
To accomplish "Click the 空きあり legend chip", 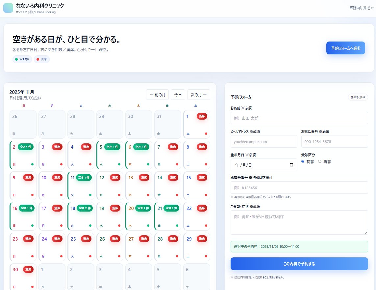I will click(x=22, y=59).
